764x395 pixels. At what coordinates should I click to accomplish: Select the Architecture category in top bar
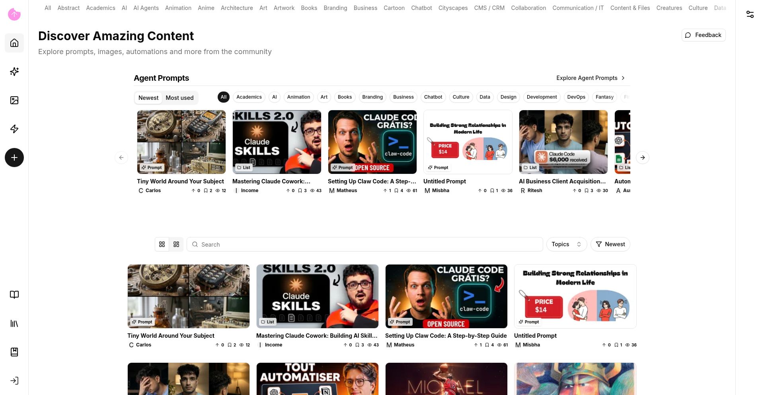click(x=237, y=8)
